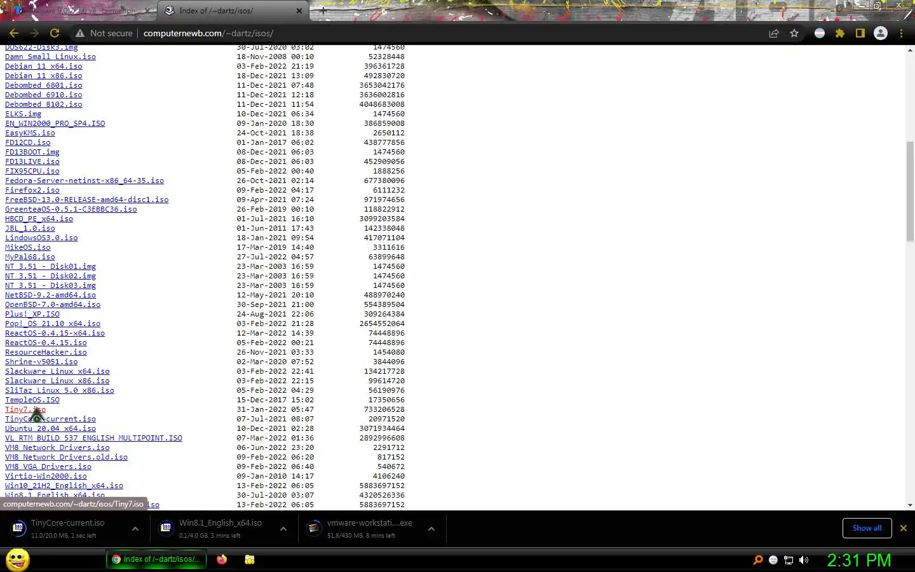Open the Extensions puzzle piece menu
The height and width of the screenshot is (572, 915).
click(840, 33)
